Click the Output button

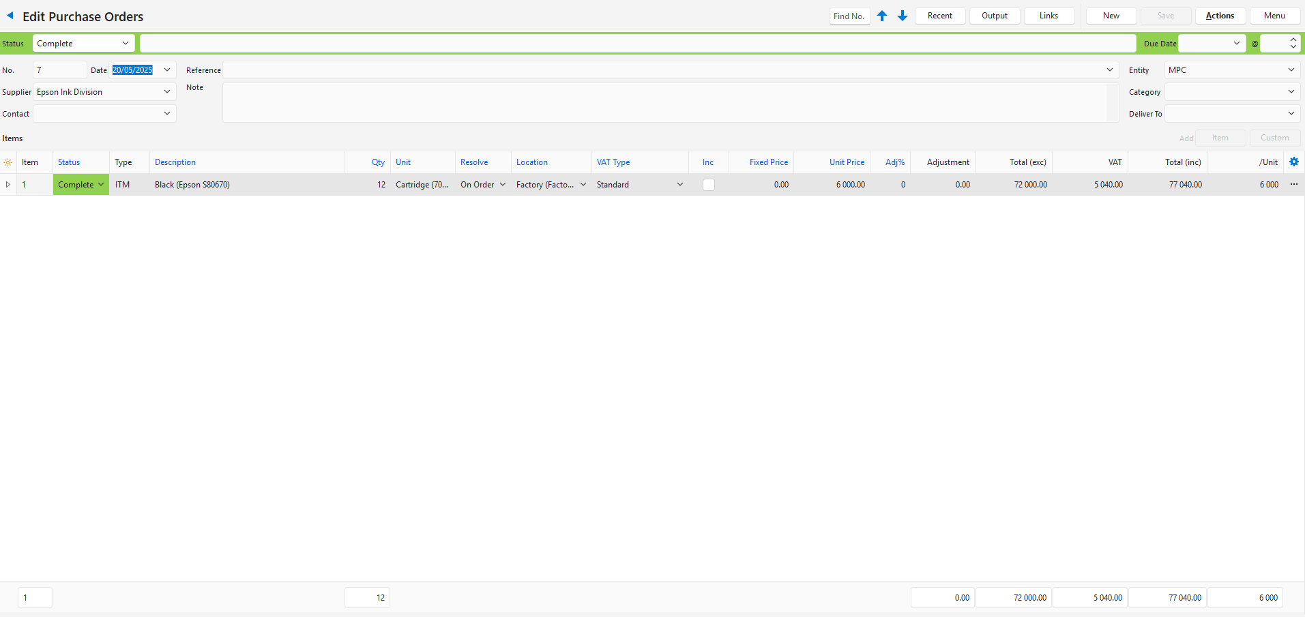[x=994, y=16]
